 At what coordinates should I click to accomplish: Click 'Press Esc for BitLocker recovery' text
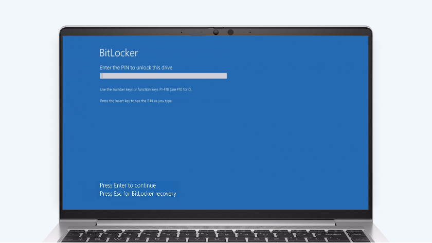(138, 194)
